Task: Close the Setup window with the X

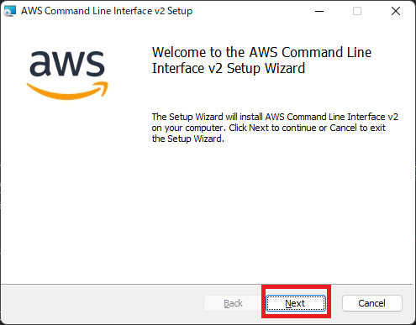Action: [x=396, y=11]
